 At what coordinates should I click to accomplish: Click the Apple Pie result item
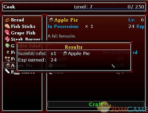76,53
